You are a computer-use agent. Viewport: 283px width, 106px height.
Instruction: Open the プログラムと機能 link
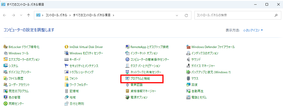140,79
